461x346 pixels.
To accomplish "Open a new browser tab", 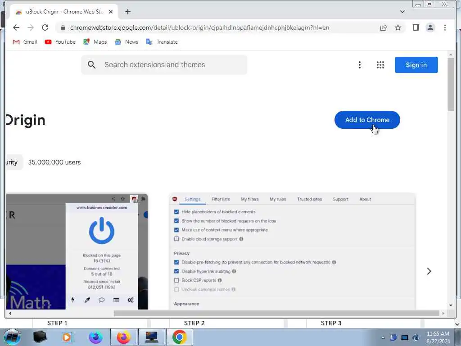I will 127,12.
